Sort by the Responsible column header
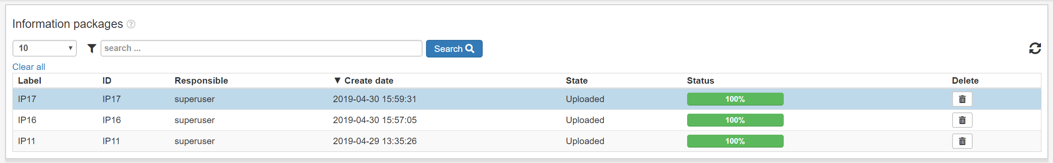The width and height of the screenshot is (1053, 163). pos(201,81)
